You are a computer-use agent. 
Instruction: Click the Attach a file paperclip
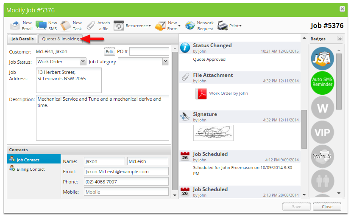91,25
